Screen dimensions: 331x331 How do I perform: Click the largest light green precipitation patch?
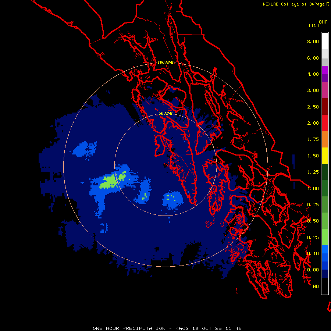click(109, 181)
